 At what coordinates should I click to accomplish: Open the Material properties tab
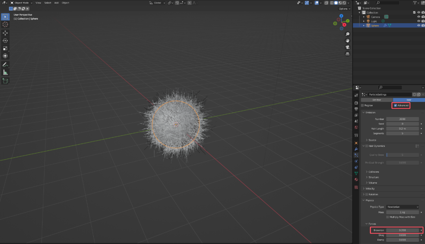tap(356, 180)
